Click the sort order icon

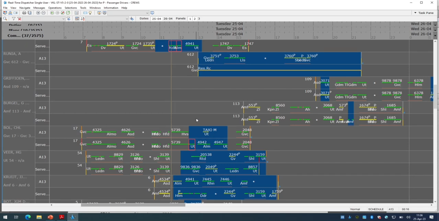pos(83,19)
